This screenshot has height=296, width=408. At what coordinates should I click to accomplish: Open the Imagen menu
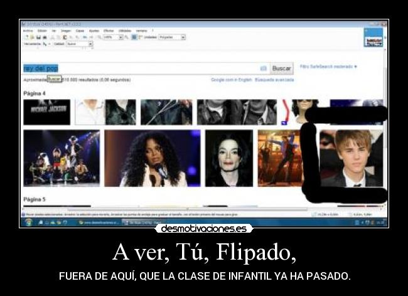[66, 31]
